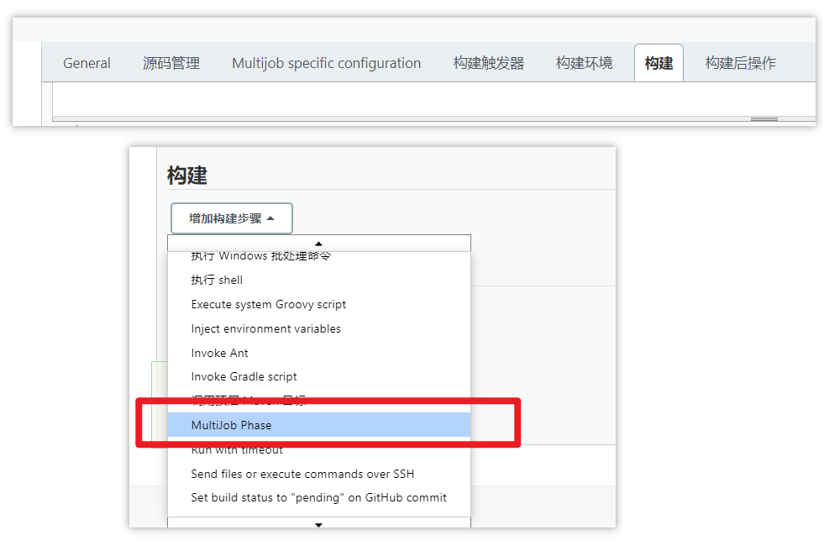Click the up scroll arrow in the dropdown

coord(318,242)
